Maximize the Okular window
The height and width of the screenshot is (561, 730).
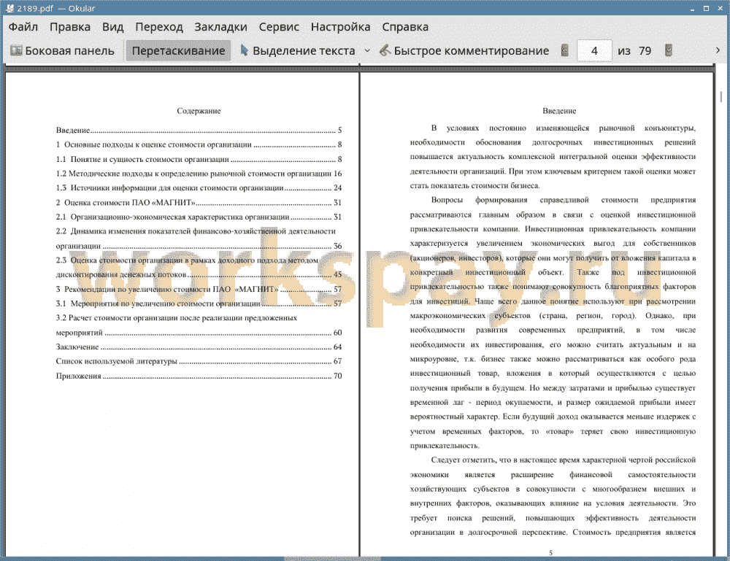pos(706,9)
